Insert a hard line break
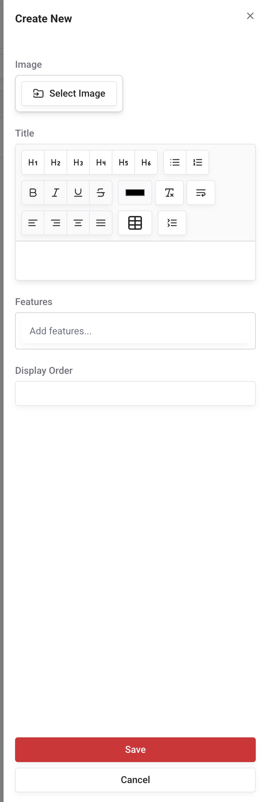This screenshot has height=802, width=264. (201, 193)
